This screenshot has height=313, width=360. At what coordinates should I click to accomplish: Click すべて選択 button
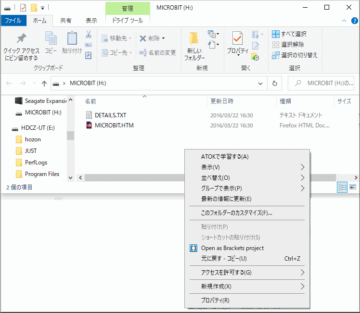pos(289,34)
